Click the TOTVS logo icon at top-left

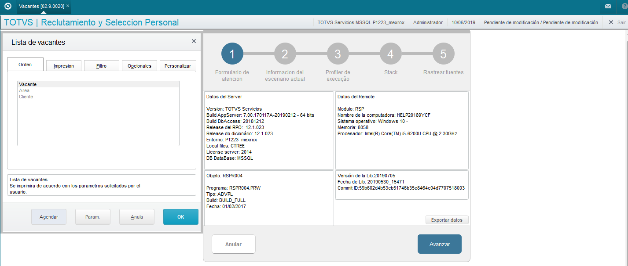(7, 7)
